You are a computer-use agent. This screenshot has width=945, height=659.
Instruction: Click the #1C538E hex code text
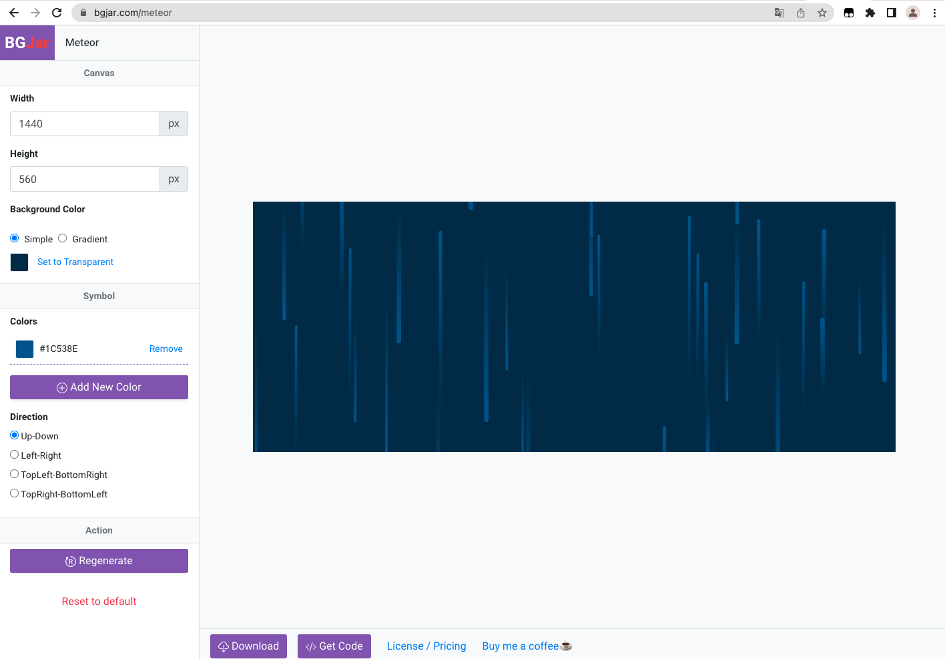pos(59,349)
